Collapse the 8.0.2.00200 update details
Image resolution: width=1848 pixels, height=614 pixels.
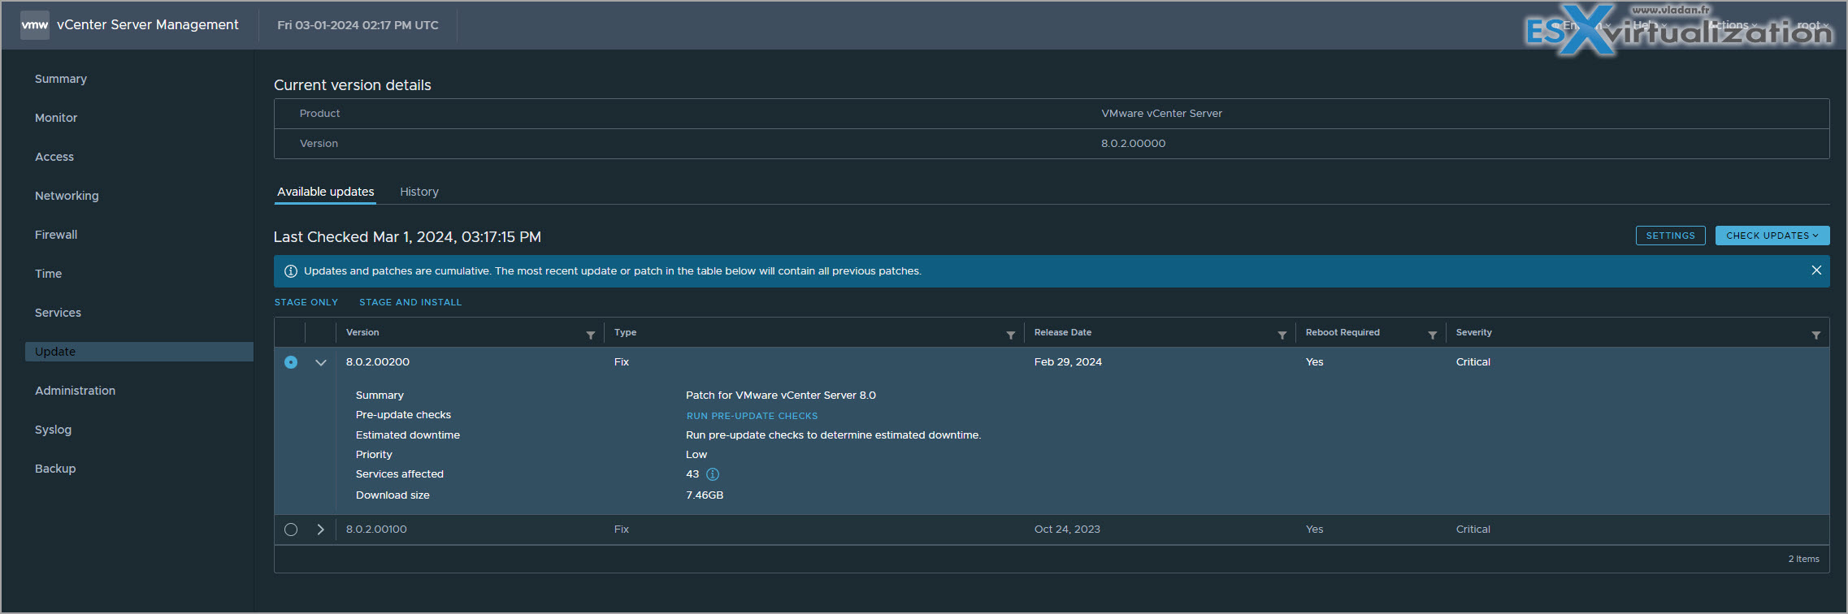pyautogui.click(x=321, y=362)
